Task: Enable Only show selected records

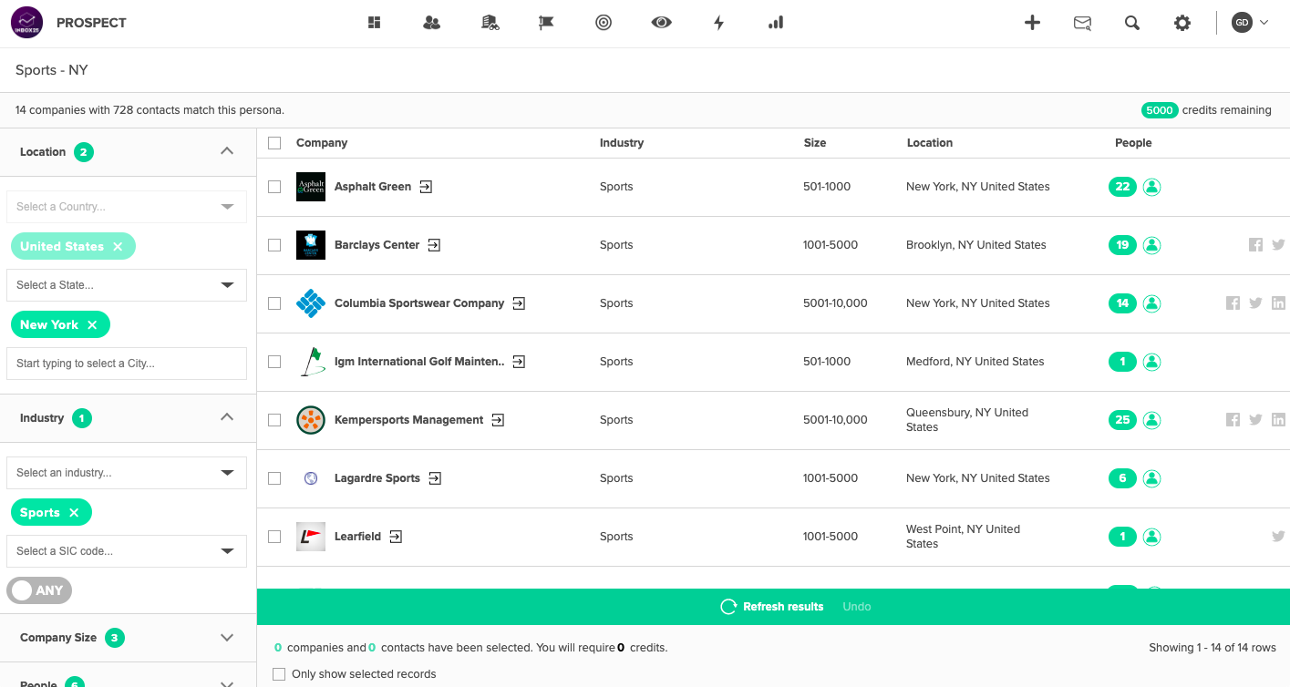Action: pyautogui.click(x=279, y=674)
